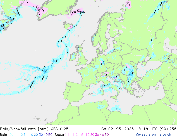Select the Rain legend value 10
Image resolution: width=177 pixels, height=137 pixels.
point(31,135)
